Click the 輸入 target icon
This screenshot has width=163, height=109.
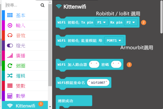[x=10, y=25]
